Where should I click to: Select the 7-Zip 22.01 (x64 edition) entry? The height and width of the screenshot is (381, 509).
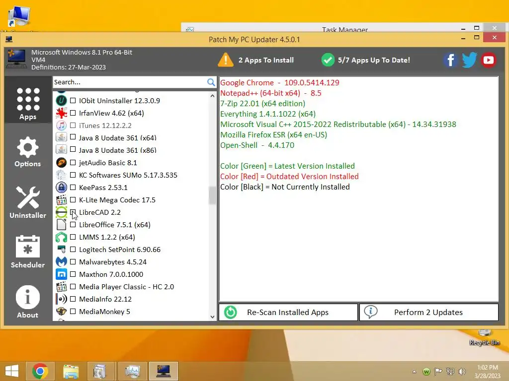(262, 104)
